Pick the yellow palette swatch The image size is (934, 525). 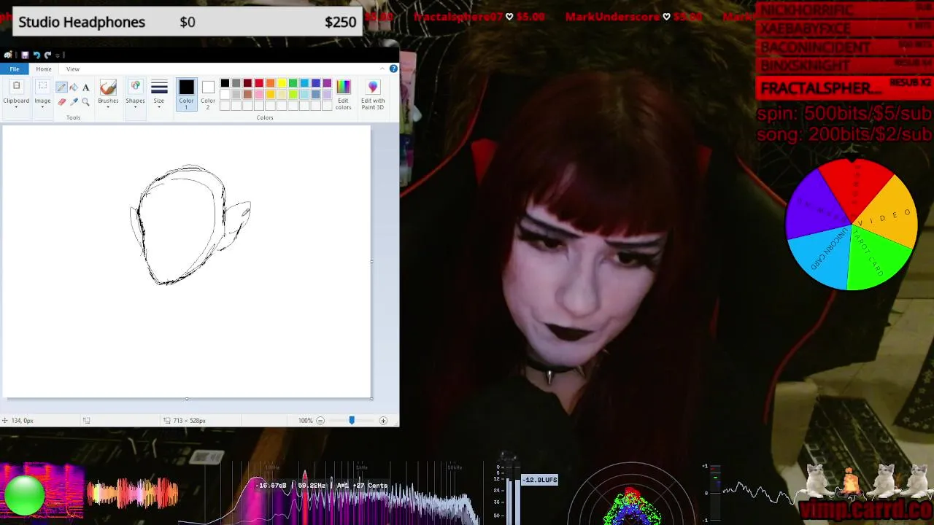tap(282, 83)
